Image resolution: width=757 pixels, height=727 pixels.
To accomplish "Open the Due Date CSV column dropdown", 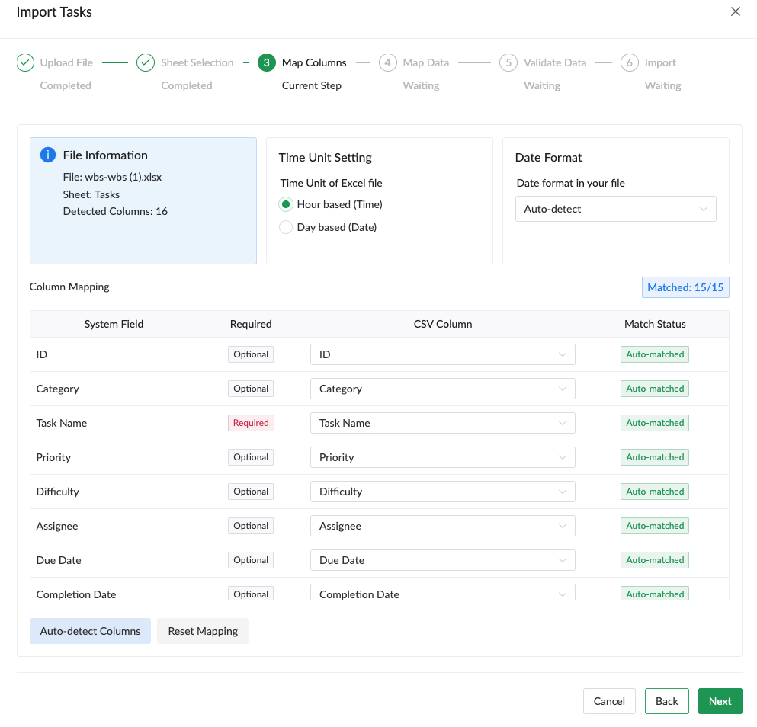I will (x=442, y=559).
